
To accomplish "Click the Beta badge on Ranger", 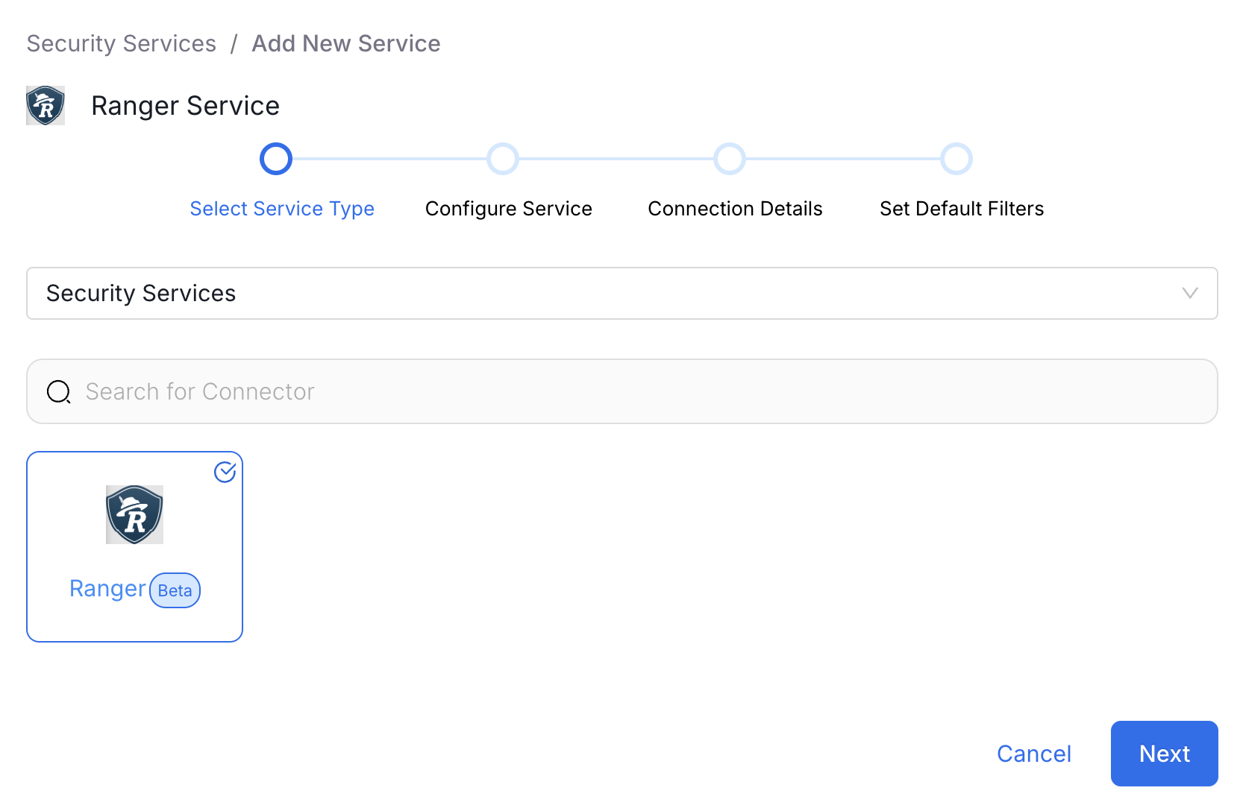I will coord(175,590).
